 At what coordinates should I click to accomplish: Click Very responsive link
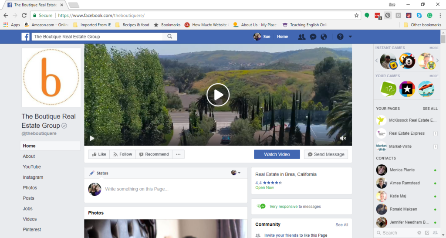click(284, 207)
